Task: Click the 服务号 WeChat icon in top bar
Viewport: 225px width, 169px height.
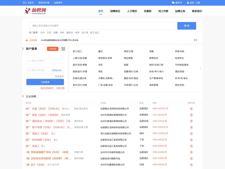Action: (x=173, y=3)
